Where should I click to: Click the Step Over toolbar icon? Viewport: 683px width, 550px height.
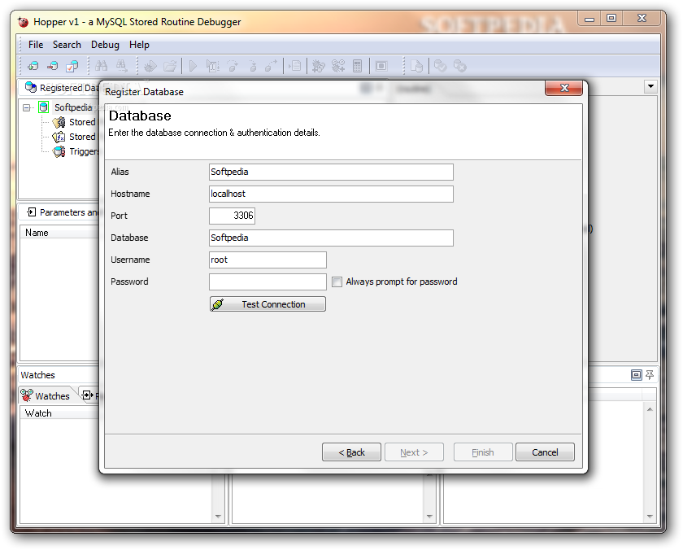(233, 66)
